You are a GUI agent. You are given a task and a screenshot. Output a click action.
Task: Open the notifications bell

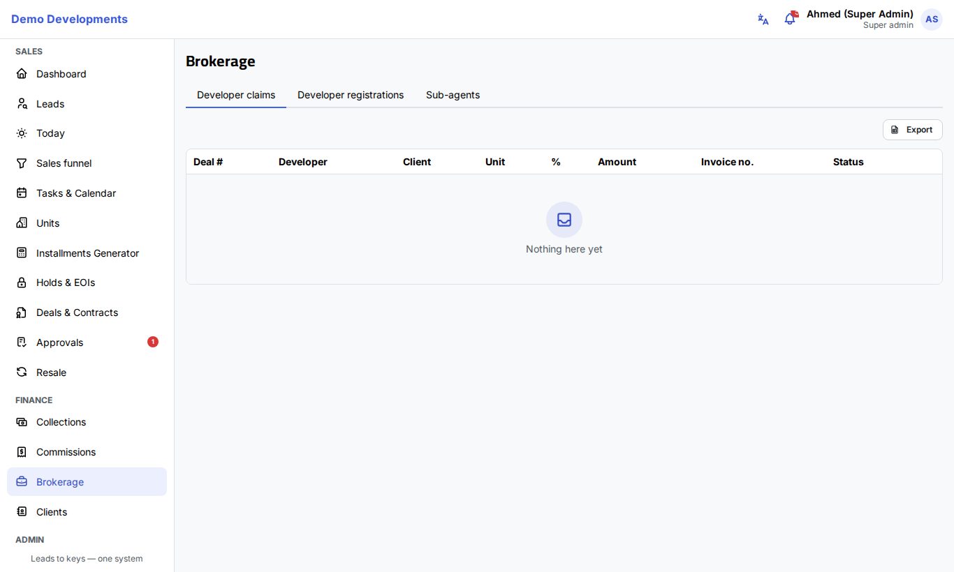coord(790,19)
